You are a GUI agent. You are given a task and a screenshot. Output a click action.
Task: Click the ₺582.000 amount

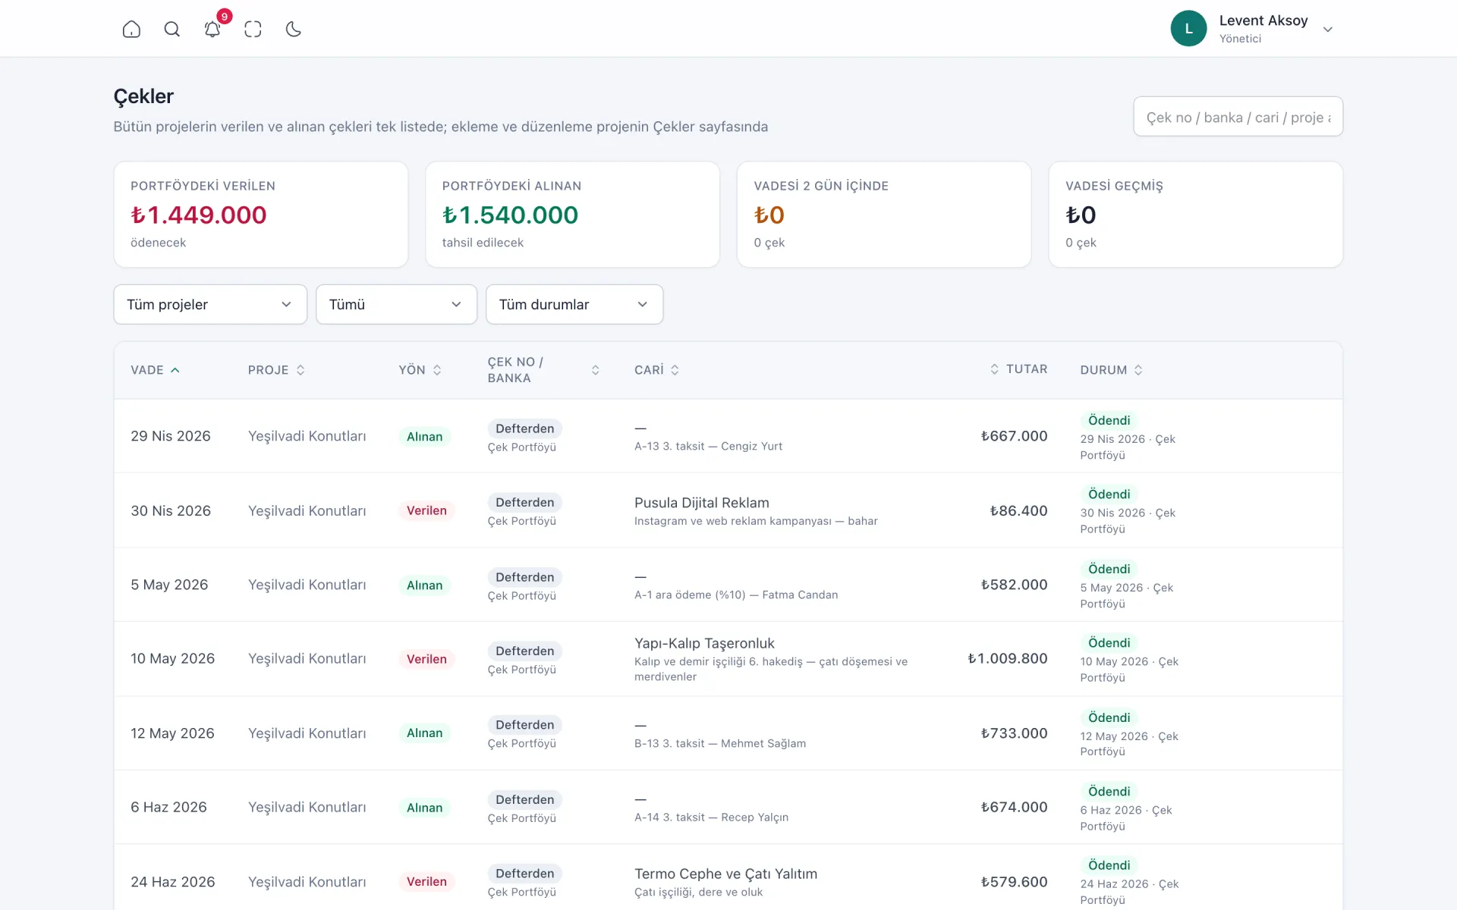(x=1014, y=585)
